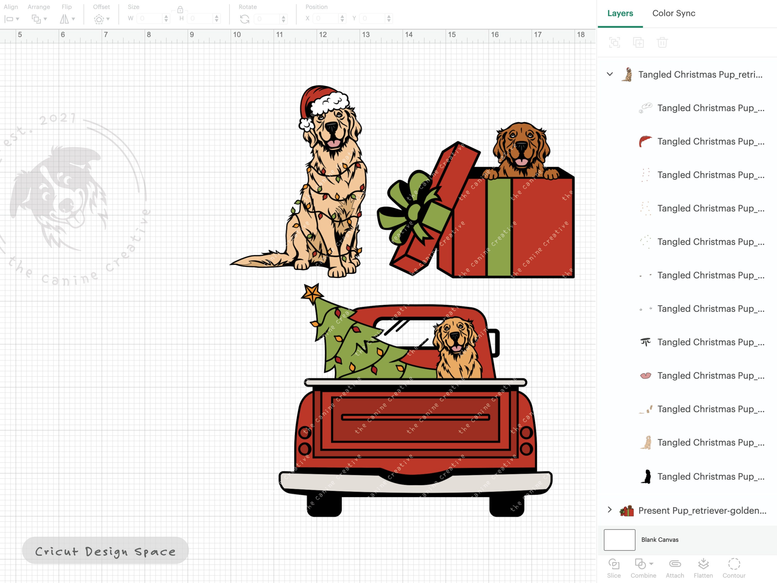
Task: Open the Combine dropdown
Action: point(643,568)
